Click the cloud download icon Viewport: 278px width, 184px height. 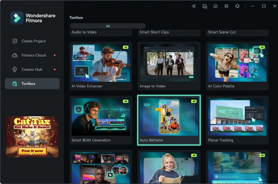215,6
